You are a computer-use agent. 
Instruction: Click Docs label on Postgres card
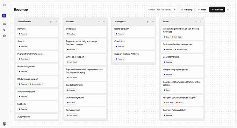pos(179,103)
